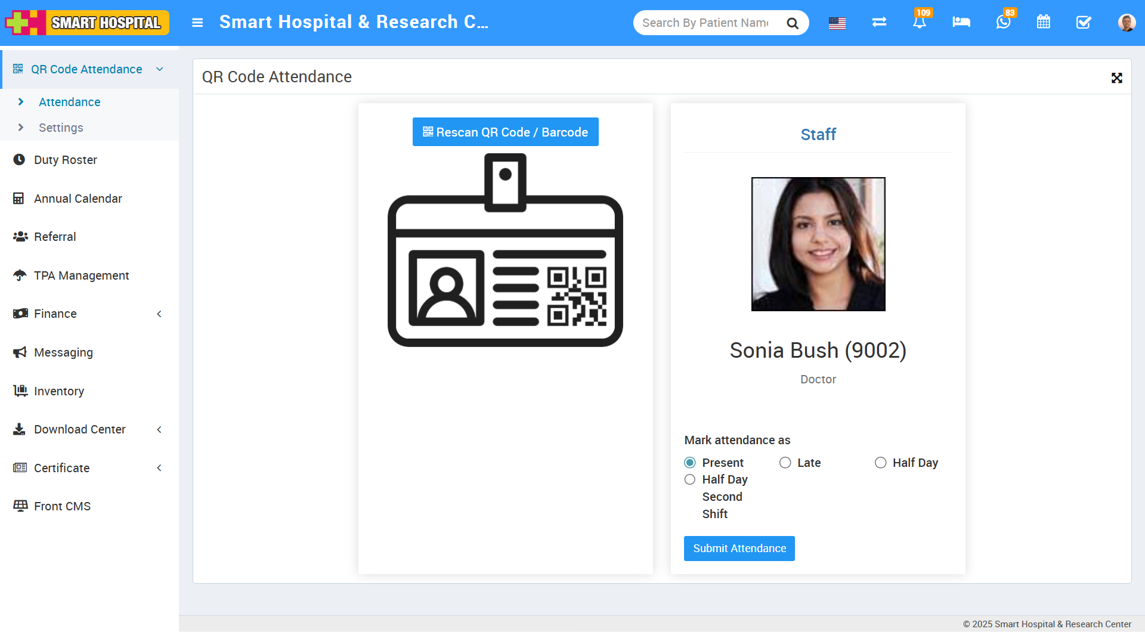The image size is (1145, 632).
Task: Click the Submit Attendance button
Action: (739, 549)
